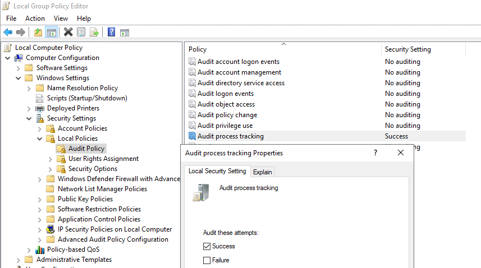This screenshot has width=481, height=268.
Task: Open Properties toolbar icon
Action: point(81,32)
